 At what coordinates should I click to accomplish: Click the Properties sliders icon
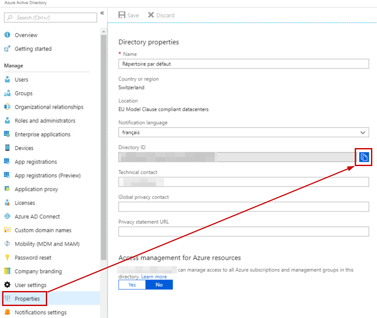[7, 298]
